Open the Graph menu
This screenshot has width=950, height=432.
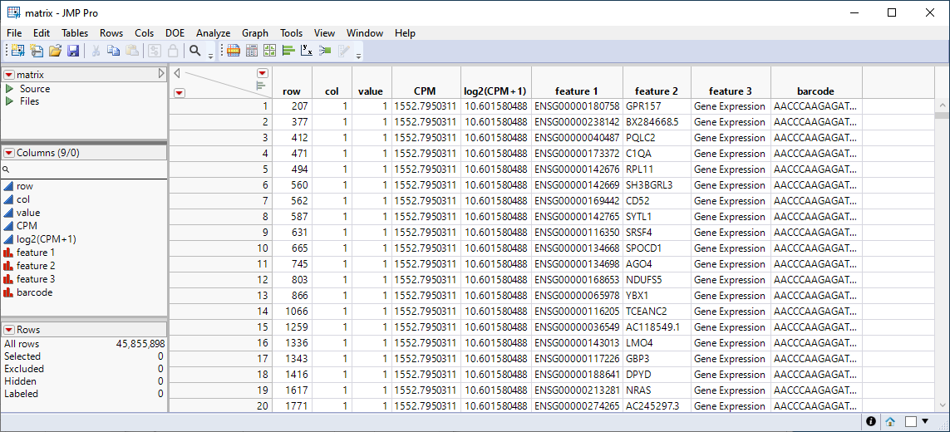click(255, 33)
